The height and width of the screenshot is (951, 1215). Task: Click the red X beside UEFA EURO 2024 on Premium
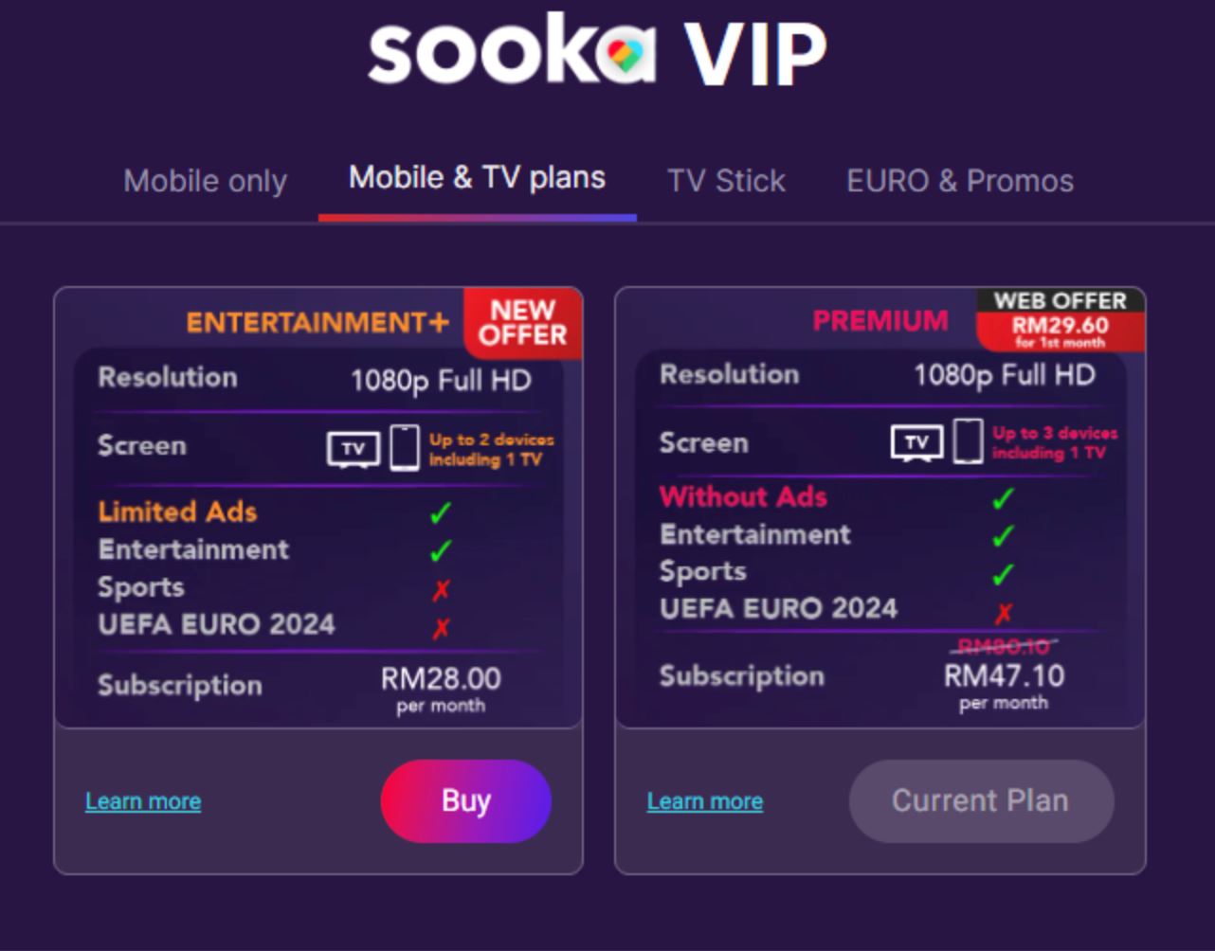pos(1005,611)
